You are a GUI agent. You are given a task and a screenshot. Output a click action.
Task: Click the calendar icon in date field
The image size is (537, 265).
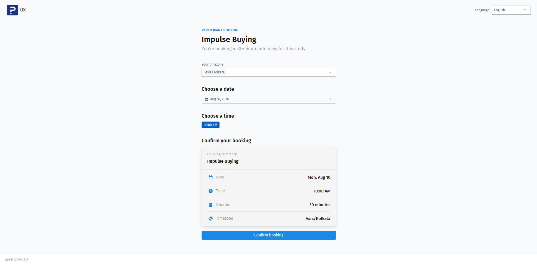tap(207, 99)
